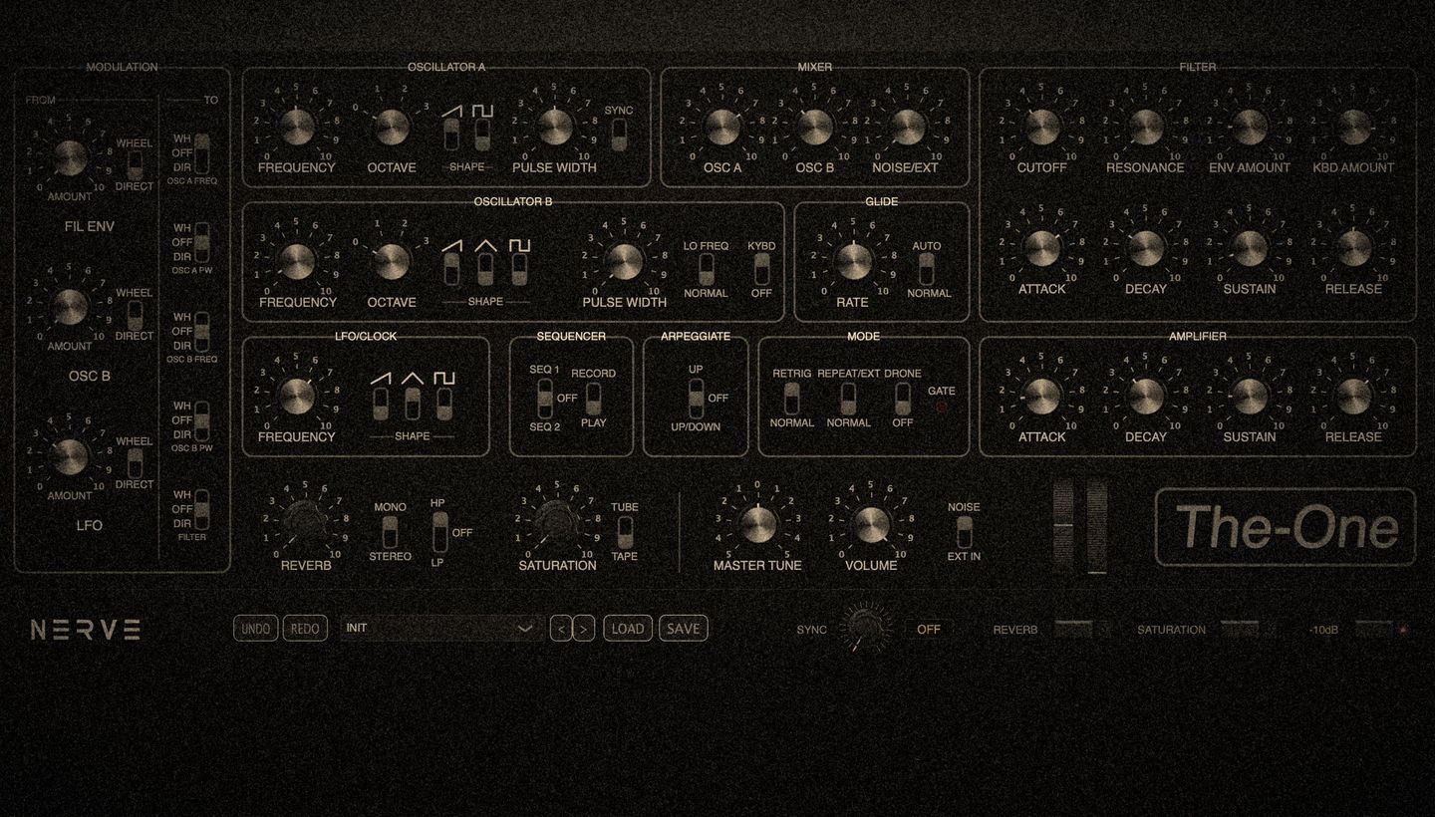Click the Amplifier Release knob
The width and height of the screenshot is (1435, 817).
pyautogui.click(x=1353, y=396)
